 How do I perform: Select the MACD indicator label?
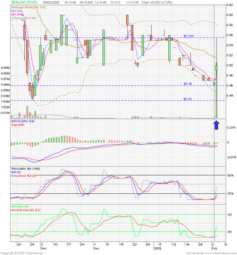click(23, 121)
